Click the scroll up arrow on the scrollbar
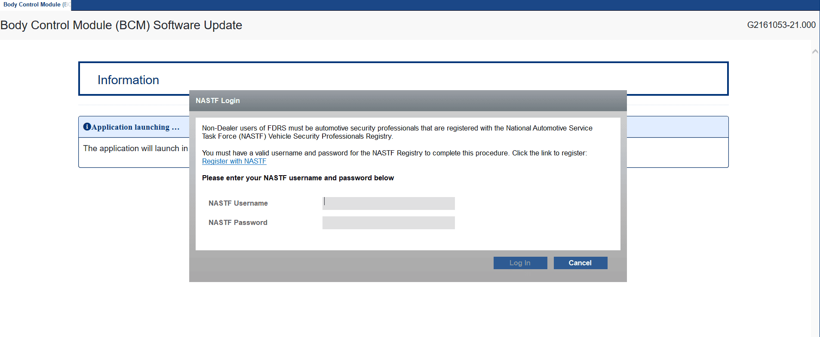The height and width of the screenshot is (337, 820). coord(815,52)
